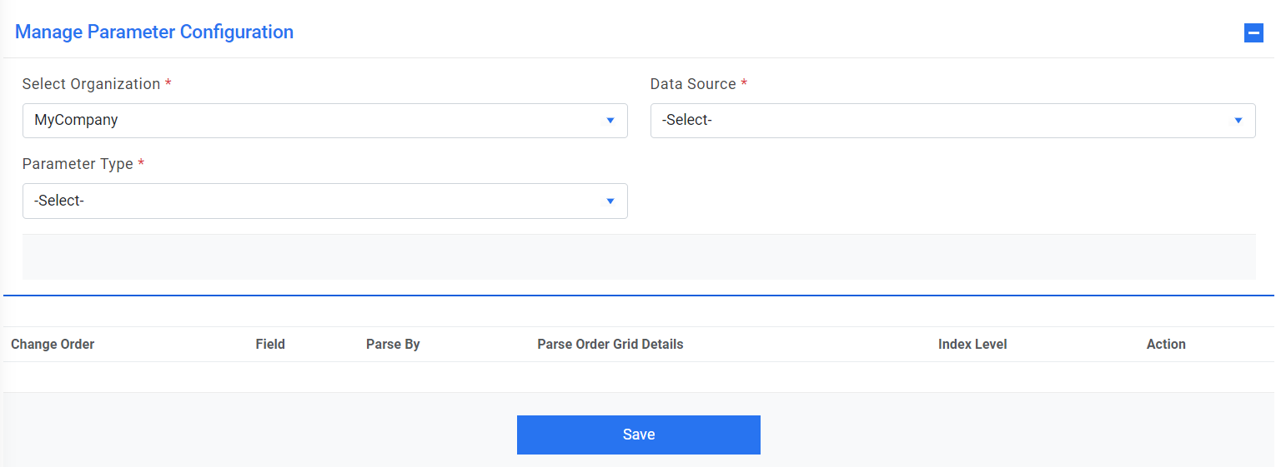Click the Action column header
Screen dimensions: 1286x467
tap(1166, 344)
